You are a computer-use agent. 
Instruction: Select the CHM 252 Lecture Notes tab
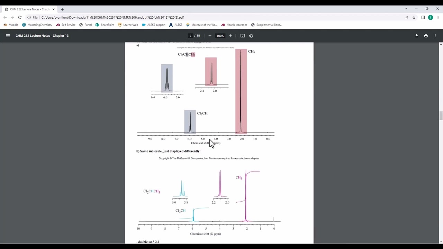[x=30, y=9]
